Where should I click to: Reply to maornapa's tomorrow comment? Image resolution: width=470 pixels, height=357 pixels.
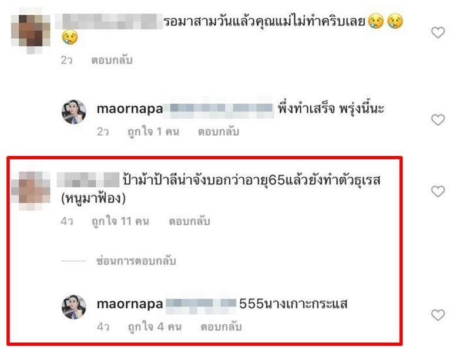click(x=218, y=132)
